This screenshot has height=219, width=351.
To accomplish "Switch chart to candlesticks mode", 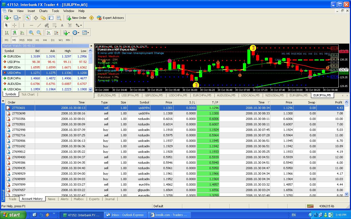I will (x=15, y=33).
